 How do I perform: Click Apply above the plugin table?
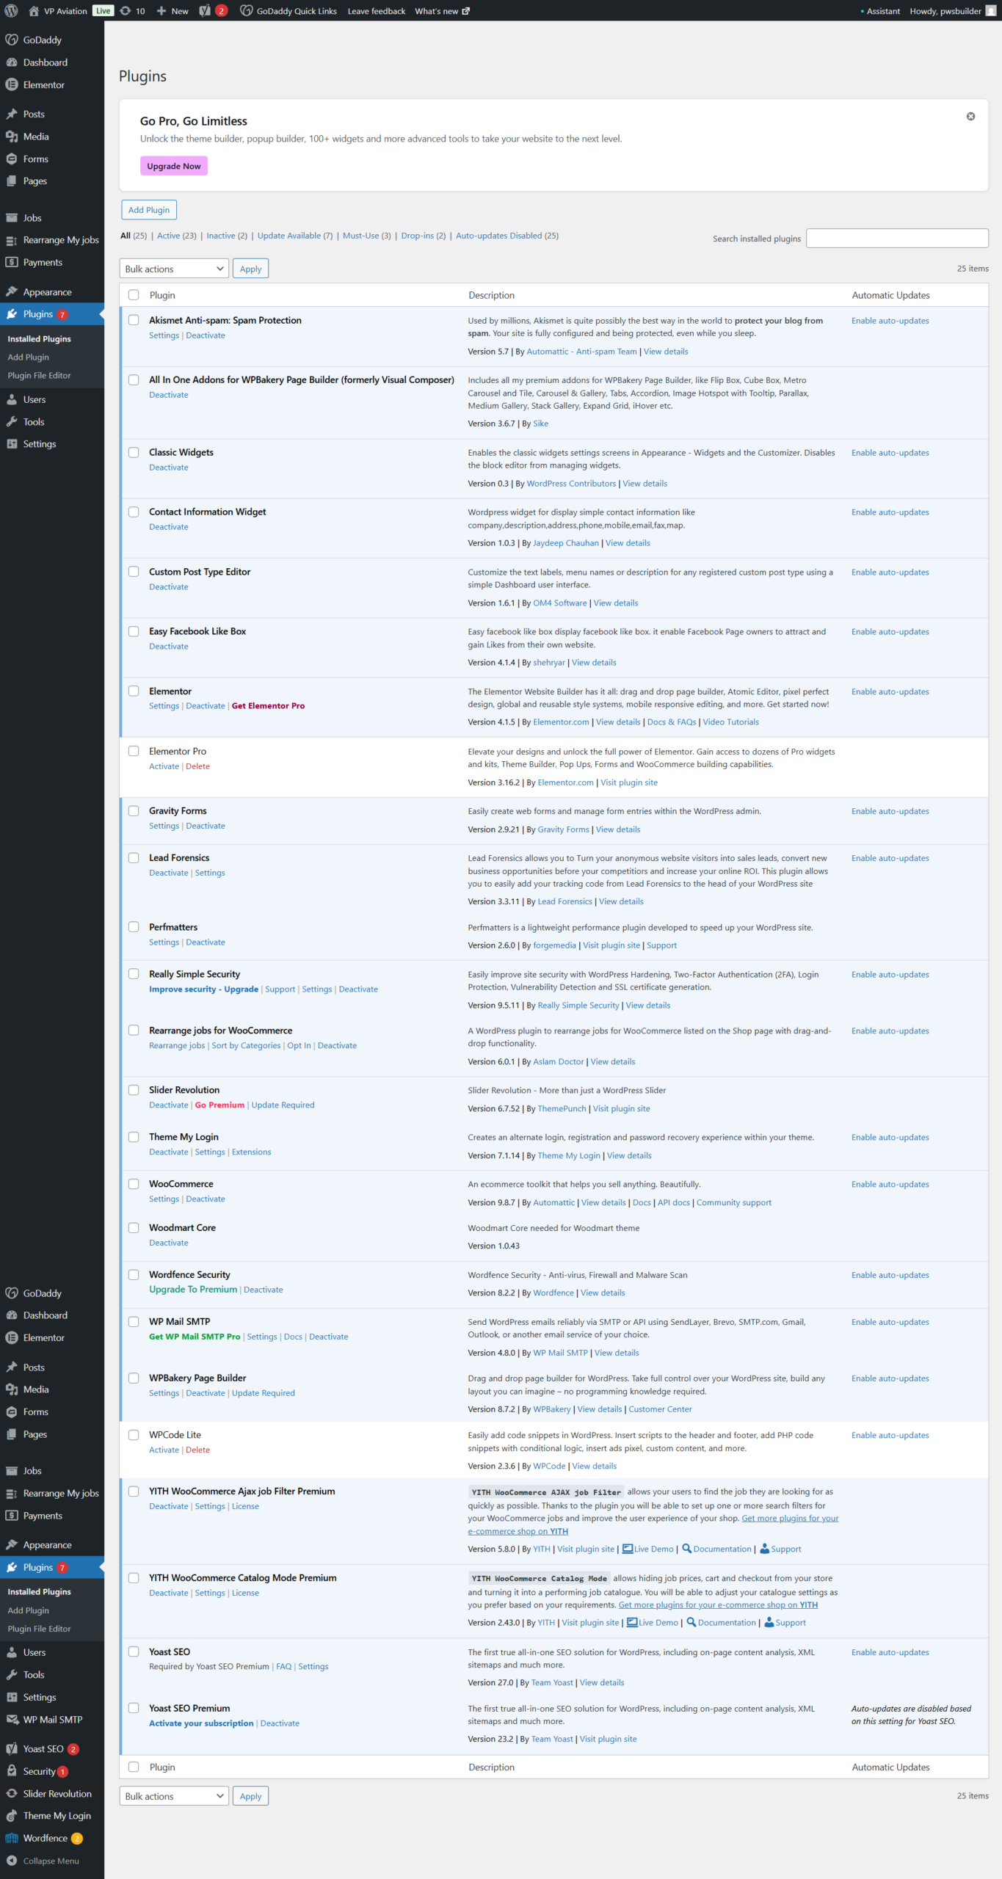(x=250, y=269)
